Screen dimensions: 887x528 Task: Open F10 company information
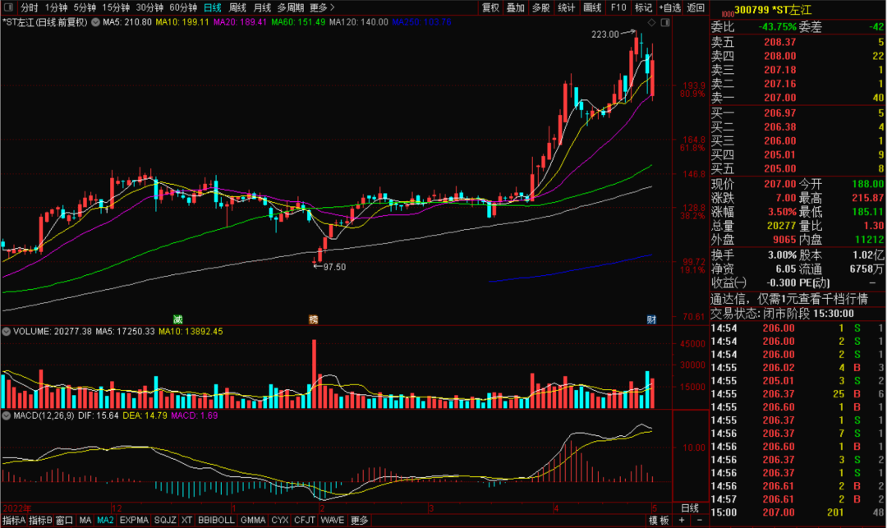click(618, 7)
